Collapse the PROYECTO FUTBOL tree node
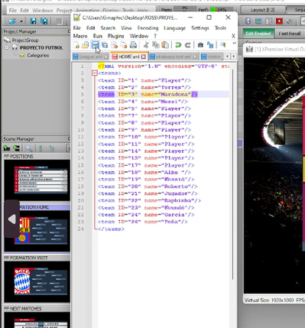 (x=7, y=47)
